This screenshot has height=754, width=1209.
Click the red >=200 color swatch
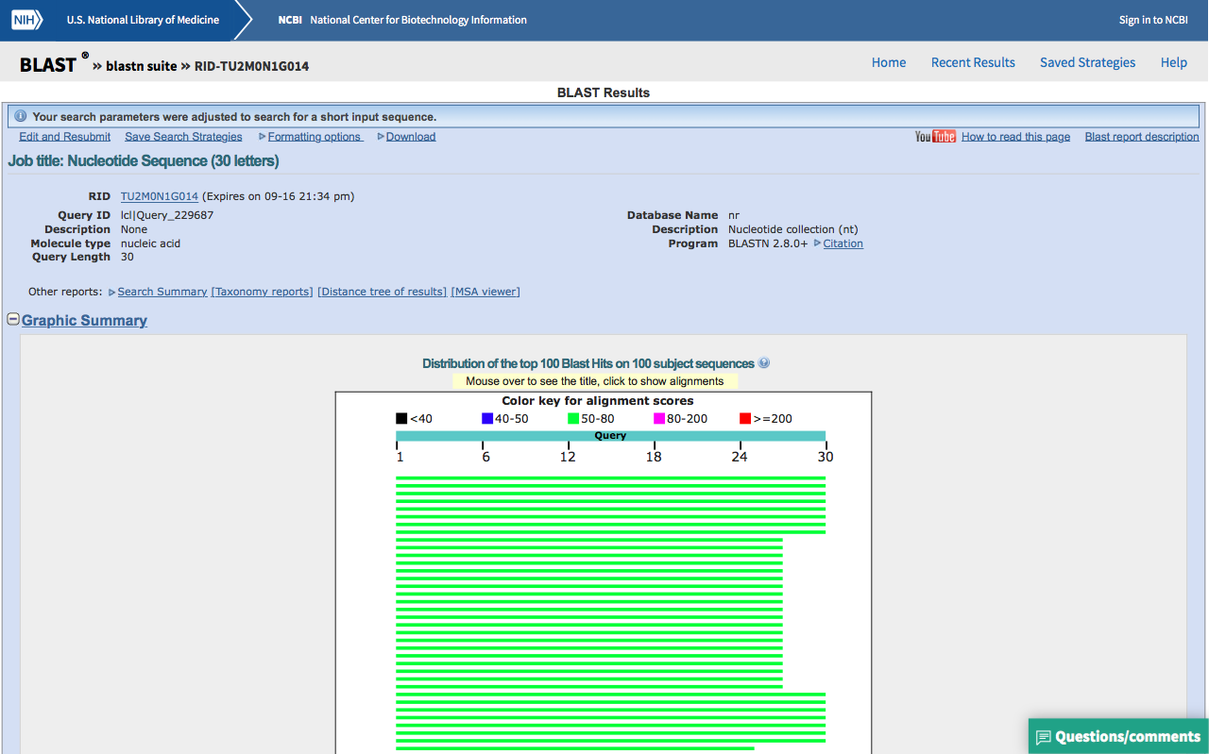pos(745,418)
